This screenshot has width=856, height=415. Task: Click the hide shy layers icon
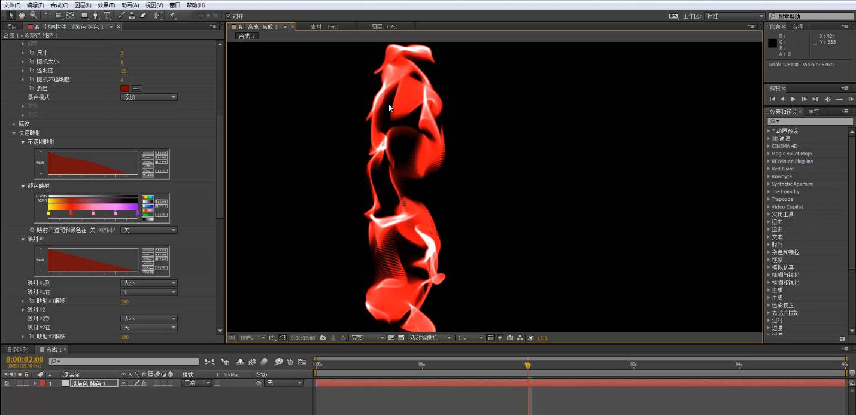coord(240,362)
